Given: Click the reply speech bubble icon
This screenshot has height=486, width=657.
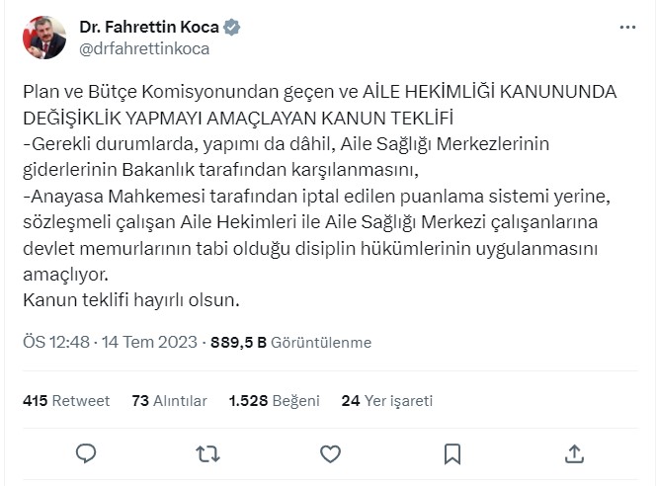Looking at the screenshot, I should pyautogui.click(x=86, y=453).
